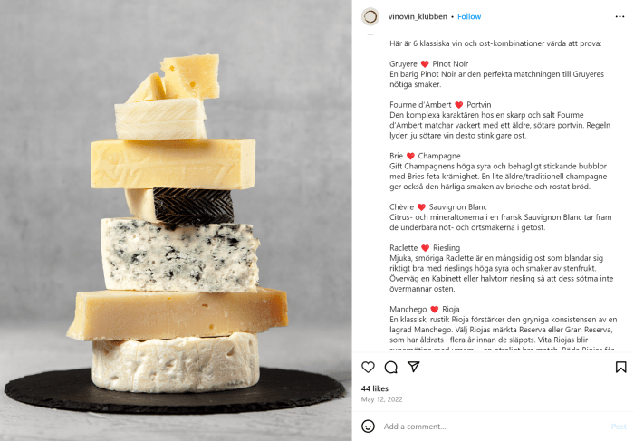Click the red heart beside Chèvre
The image size is (634, 441).
tap(421, 207)
